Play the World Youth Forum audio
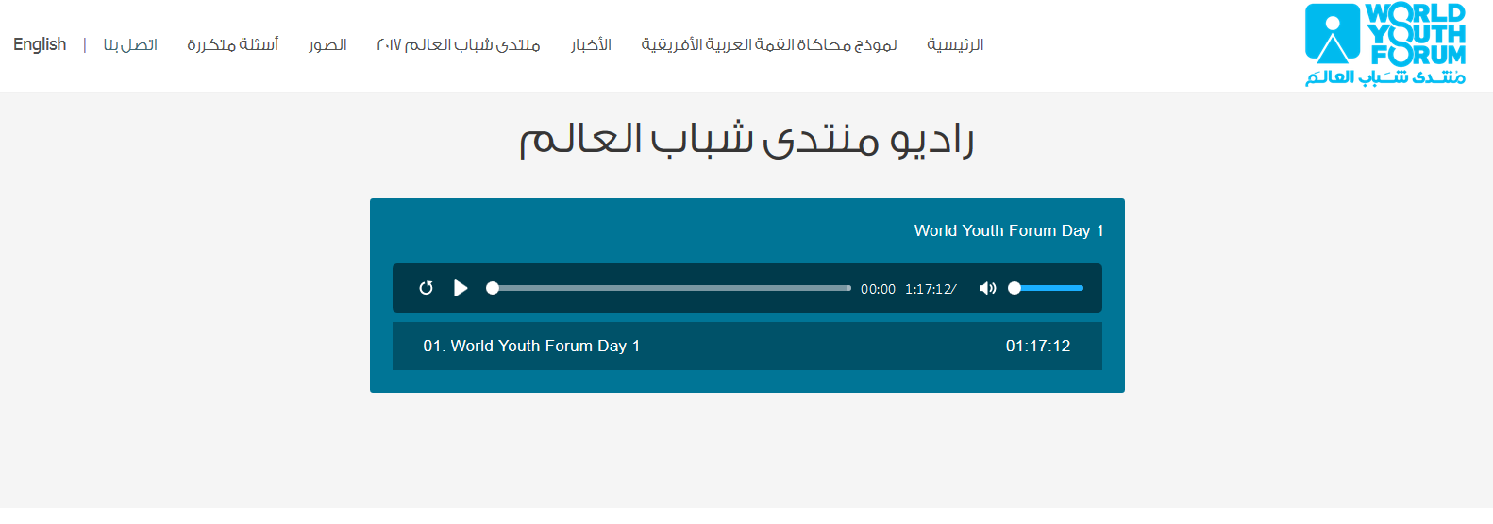 click(x=461, y=288)
